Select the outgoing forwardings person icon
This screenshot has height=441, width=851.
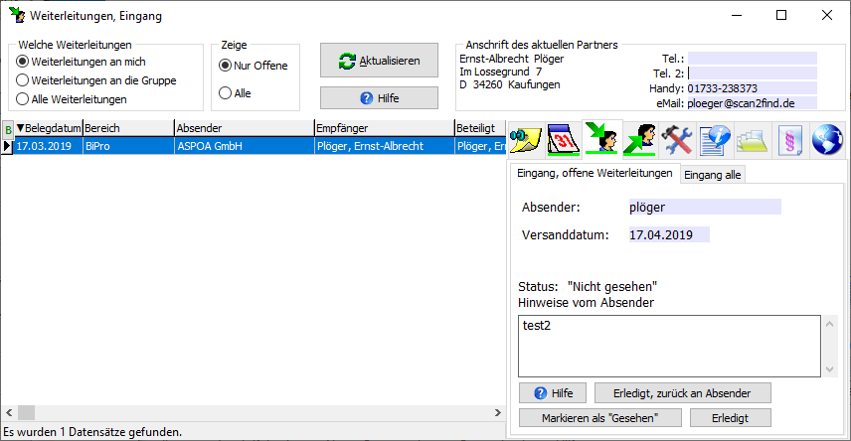pos(640,140)
